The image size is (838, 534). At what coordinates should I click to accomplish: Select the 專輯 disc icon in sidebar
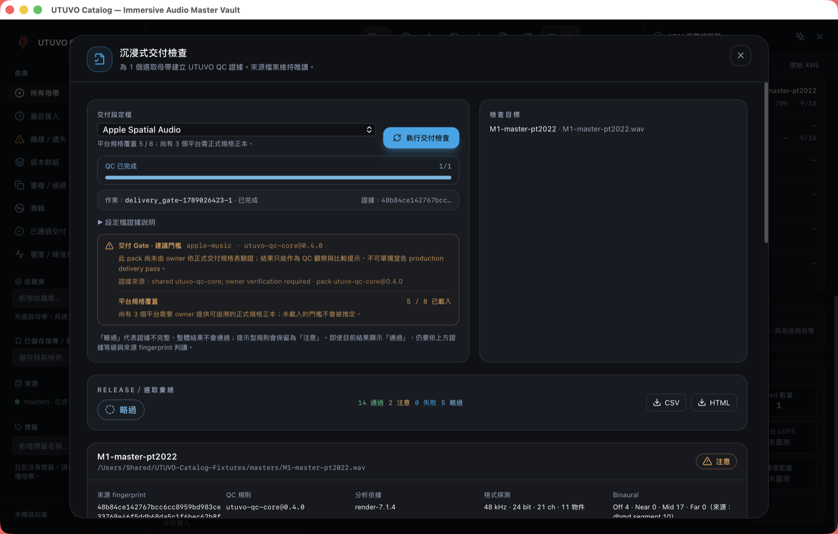19,208
